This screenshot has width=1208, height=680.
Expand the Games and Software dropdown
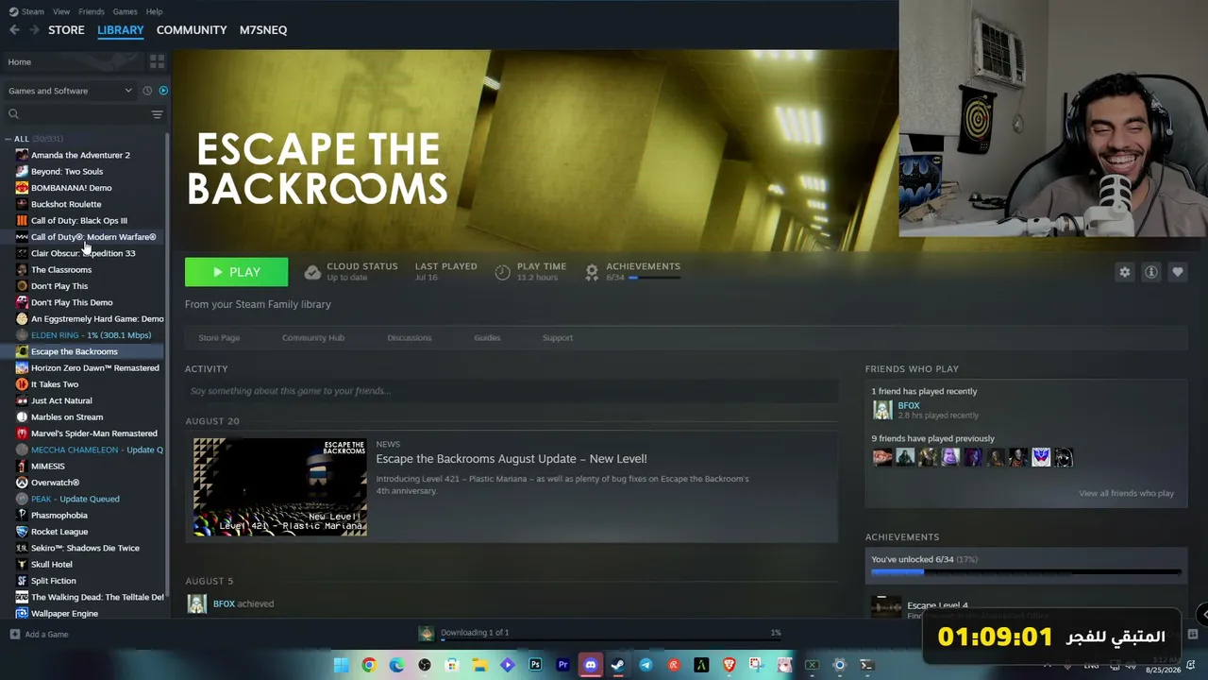[71, 91]
